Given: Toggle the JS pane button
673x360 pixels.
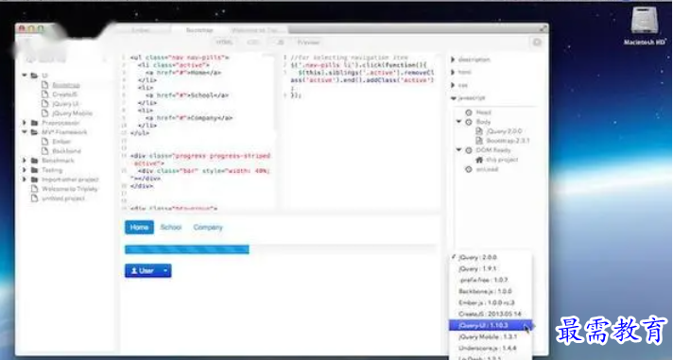Looking at the screenshot, I should coord(281,43).
